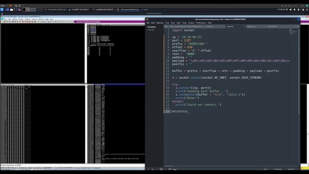Image resolution: width=309 pixels, height=174 pixels.
Task: Open the Selection menu in Sublime Text
Action: click(160, 23)
